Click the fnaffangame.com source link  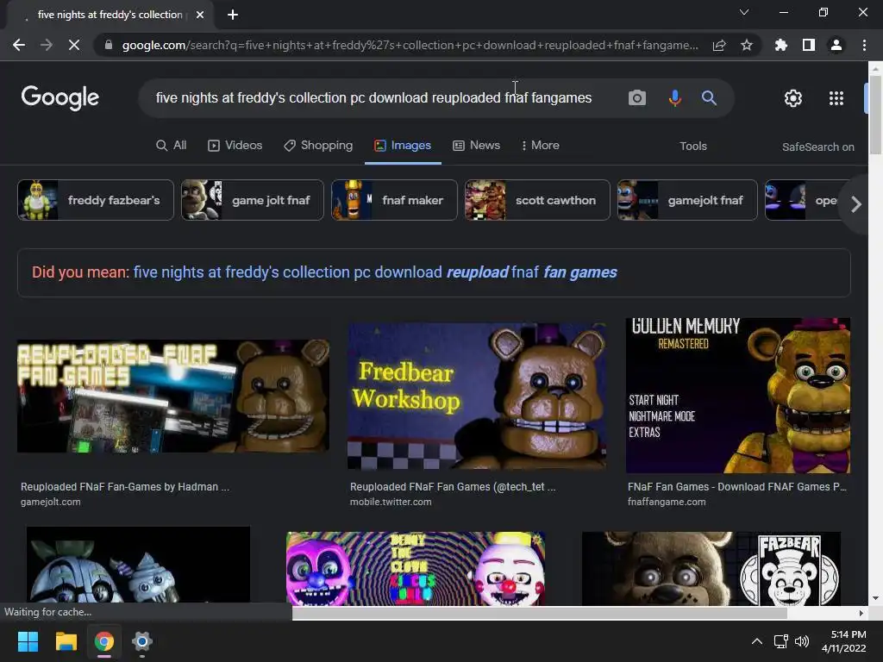tap(667, 503)
